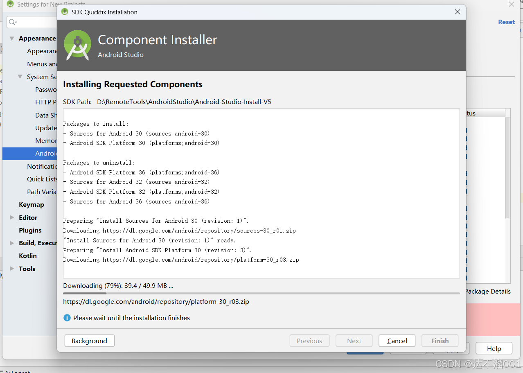Image resolution: width=523 pixels, height=373 pixels.
Task: Open Notifications settings in the tree
Action: click(x=42, y=166)
